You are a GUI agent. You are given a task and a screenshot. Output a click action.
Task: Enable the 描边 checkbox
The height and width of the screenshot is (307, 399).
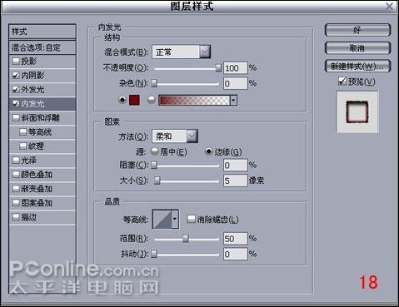tap(16, 217)
